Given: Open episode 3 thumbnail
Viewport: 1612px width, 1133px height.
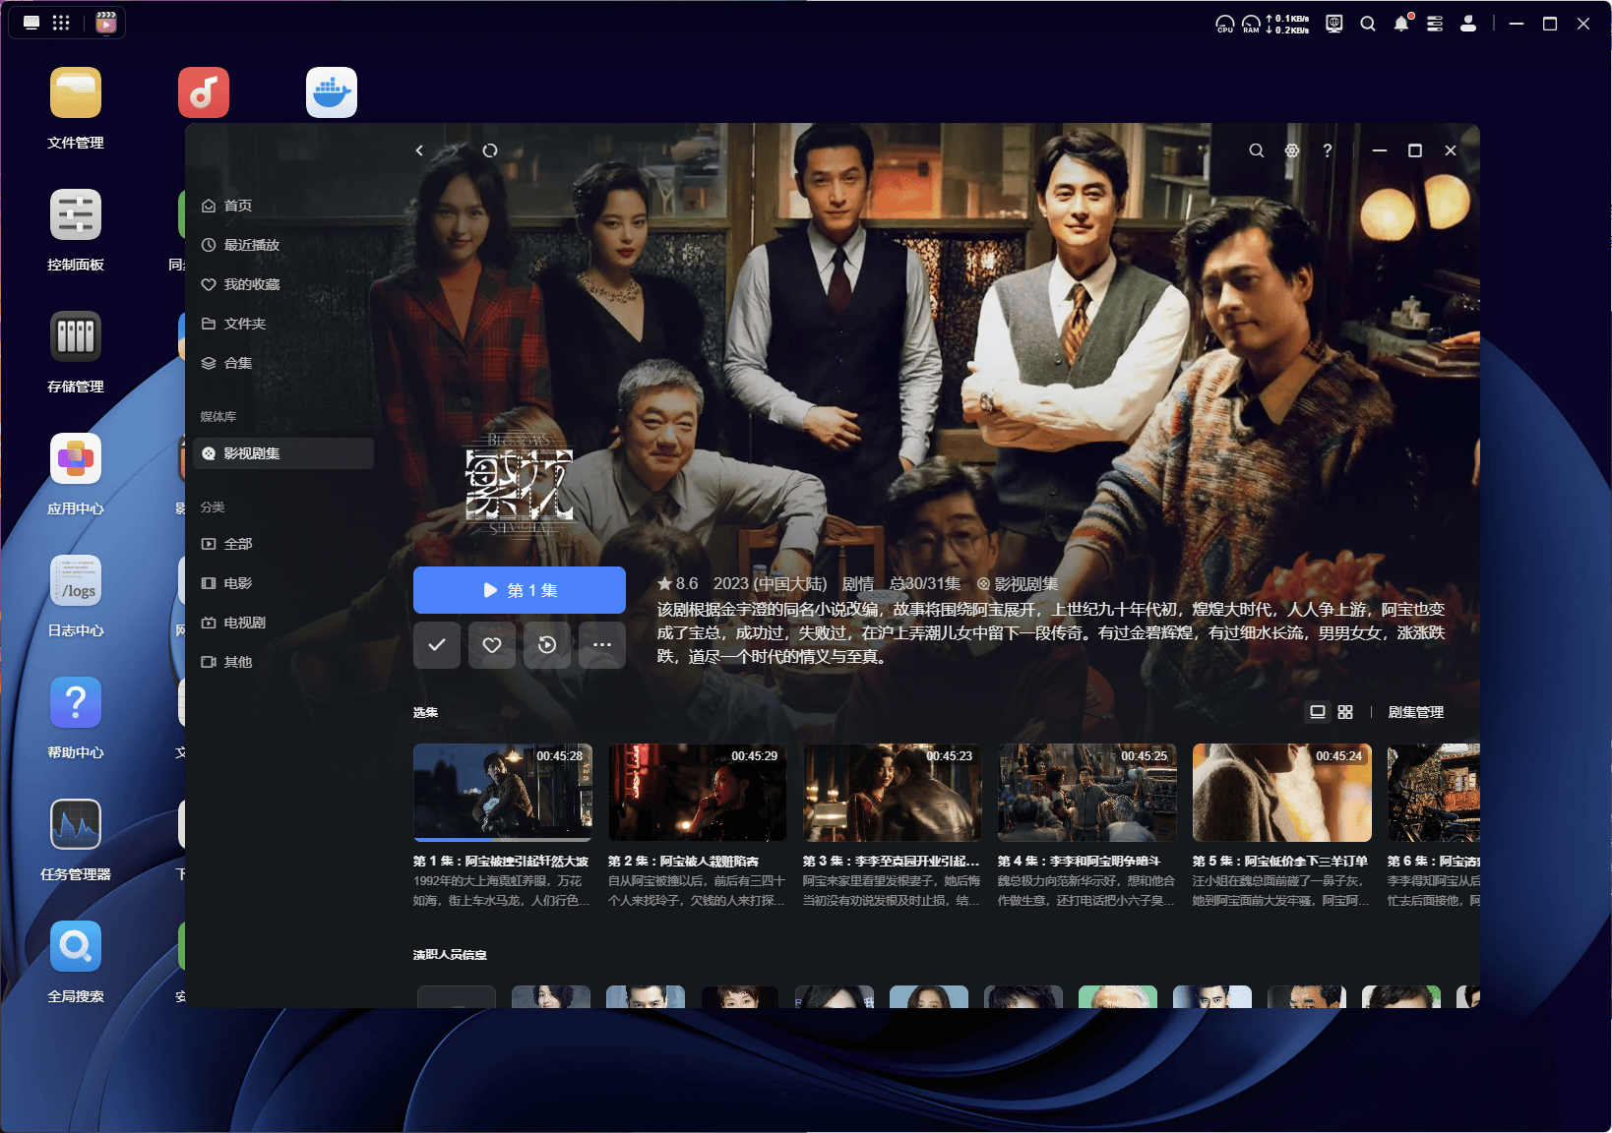Looking at the screenshot, I should click(892, 793).
